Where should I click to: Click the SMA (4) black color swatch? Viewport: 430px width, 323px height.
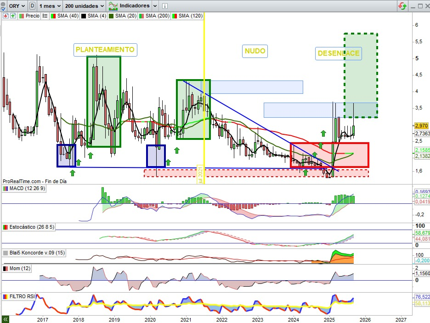84,16
